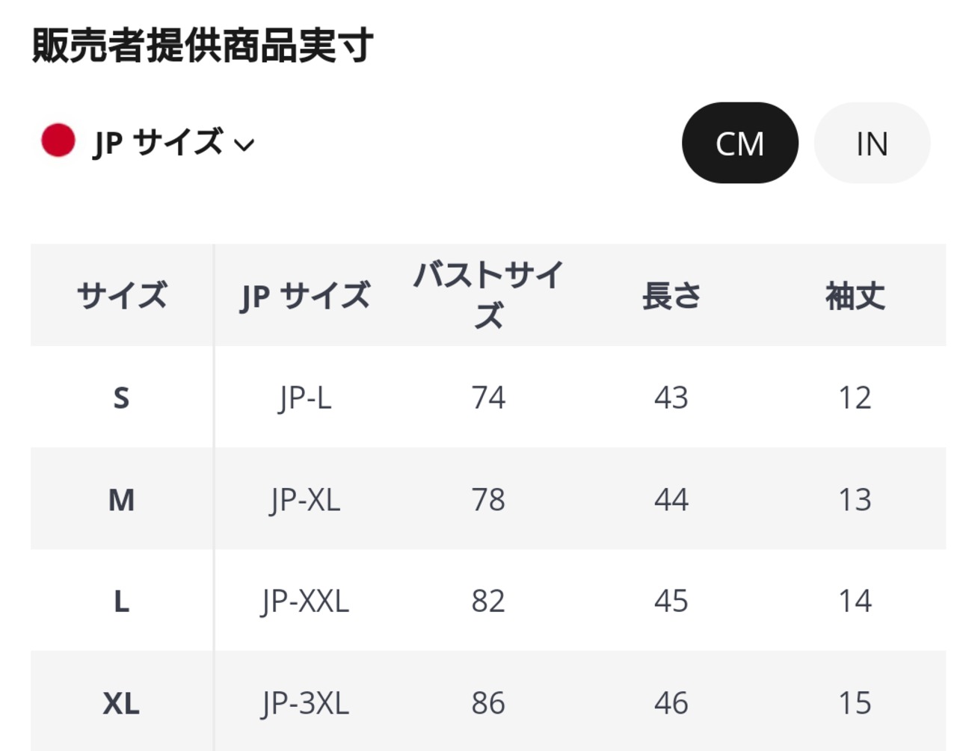This screenshot has height=751, width=957.
Task: Select the M size row label
Action: (x=121, y=499)
